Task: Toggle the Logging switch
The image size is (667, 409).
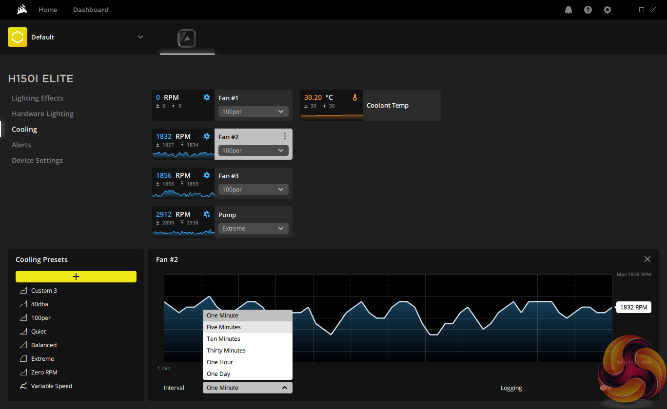Action: (605, 388)
